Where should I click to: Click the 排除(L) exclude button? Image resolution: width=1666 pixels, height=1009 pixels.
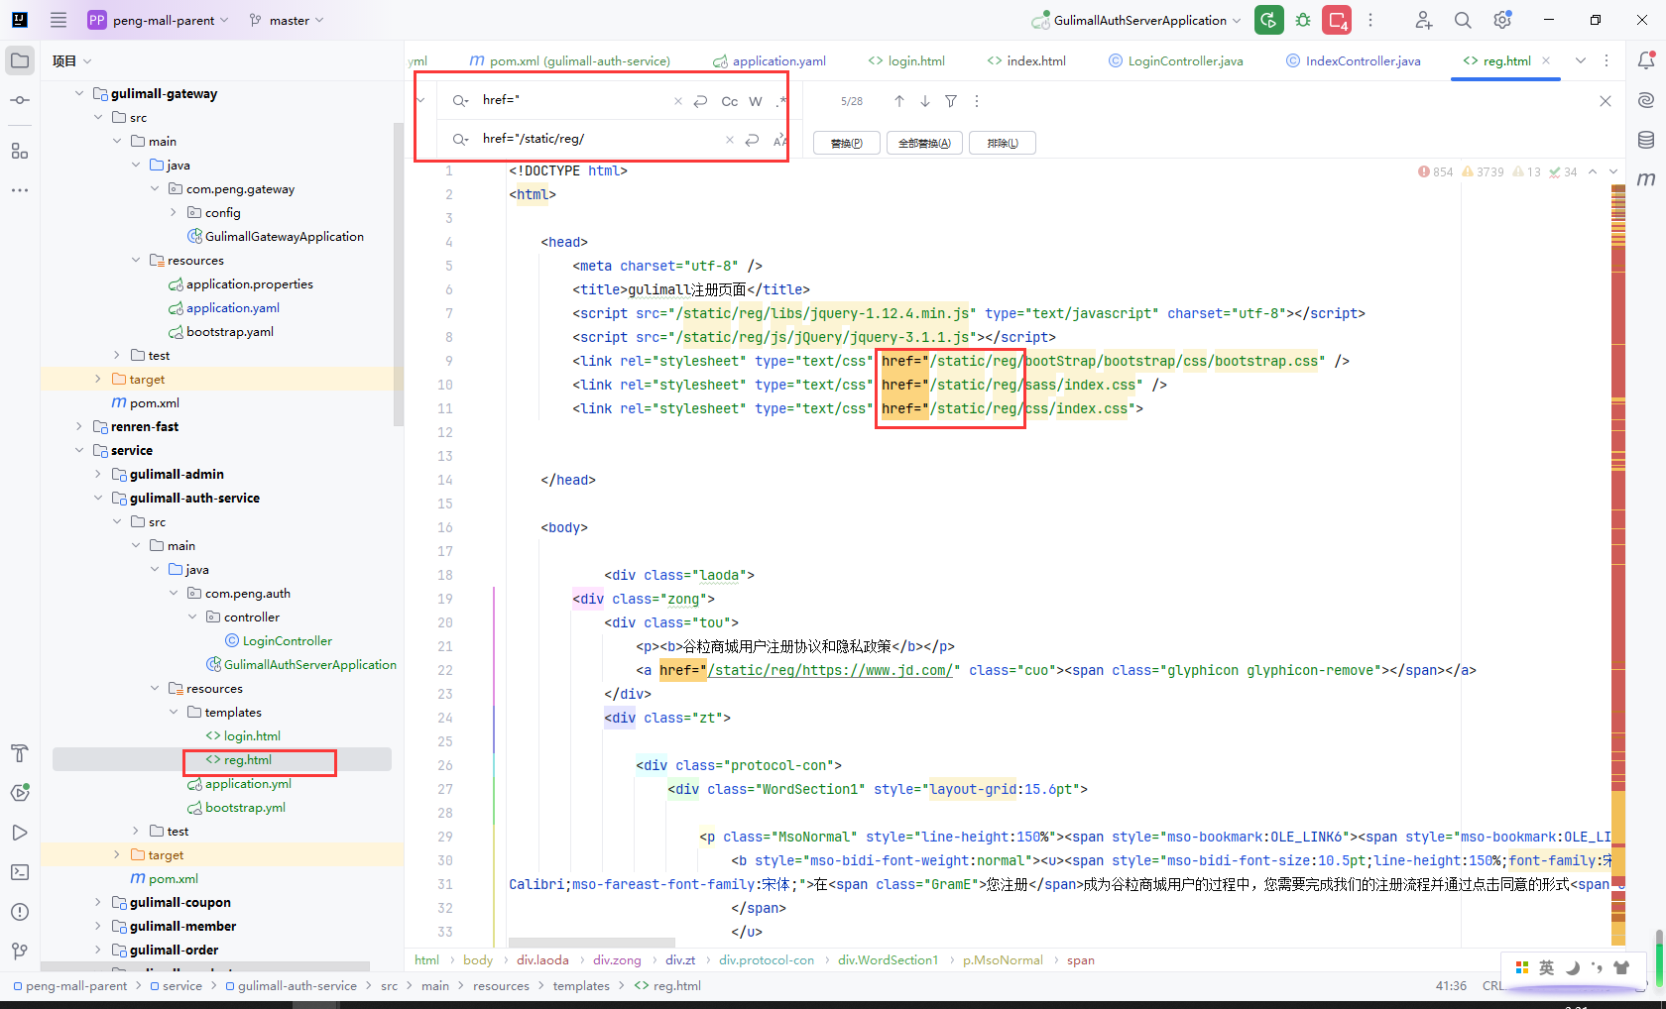tap(1003, 143)
